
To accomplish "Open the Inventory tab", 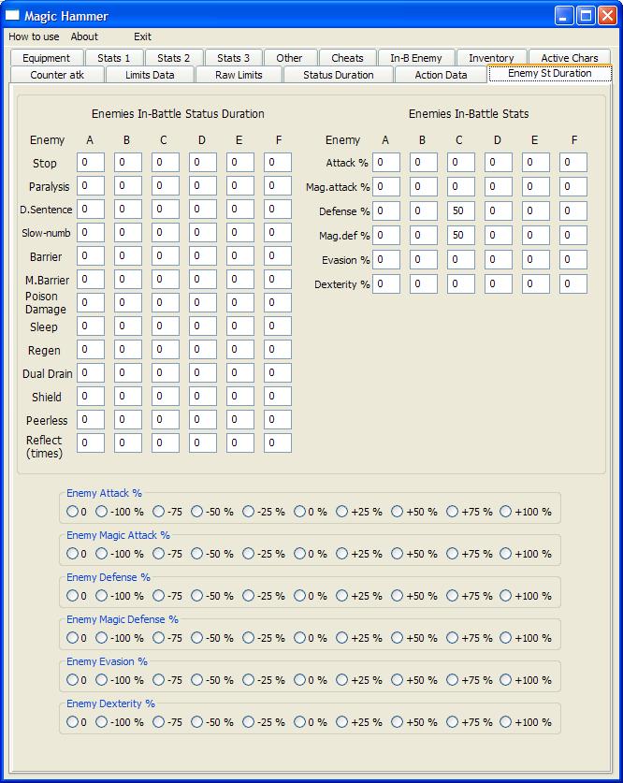I will (x=491, y=58).
